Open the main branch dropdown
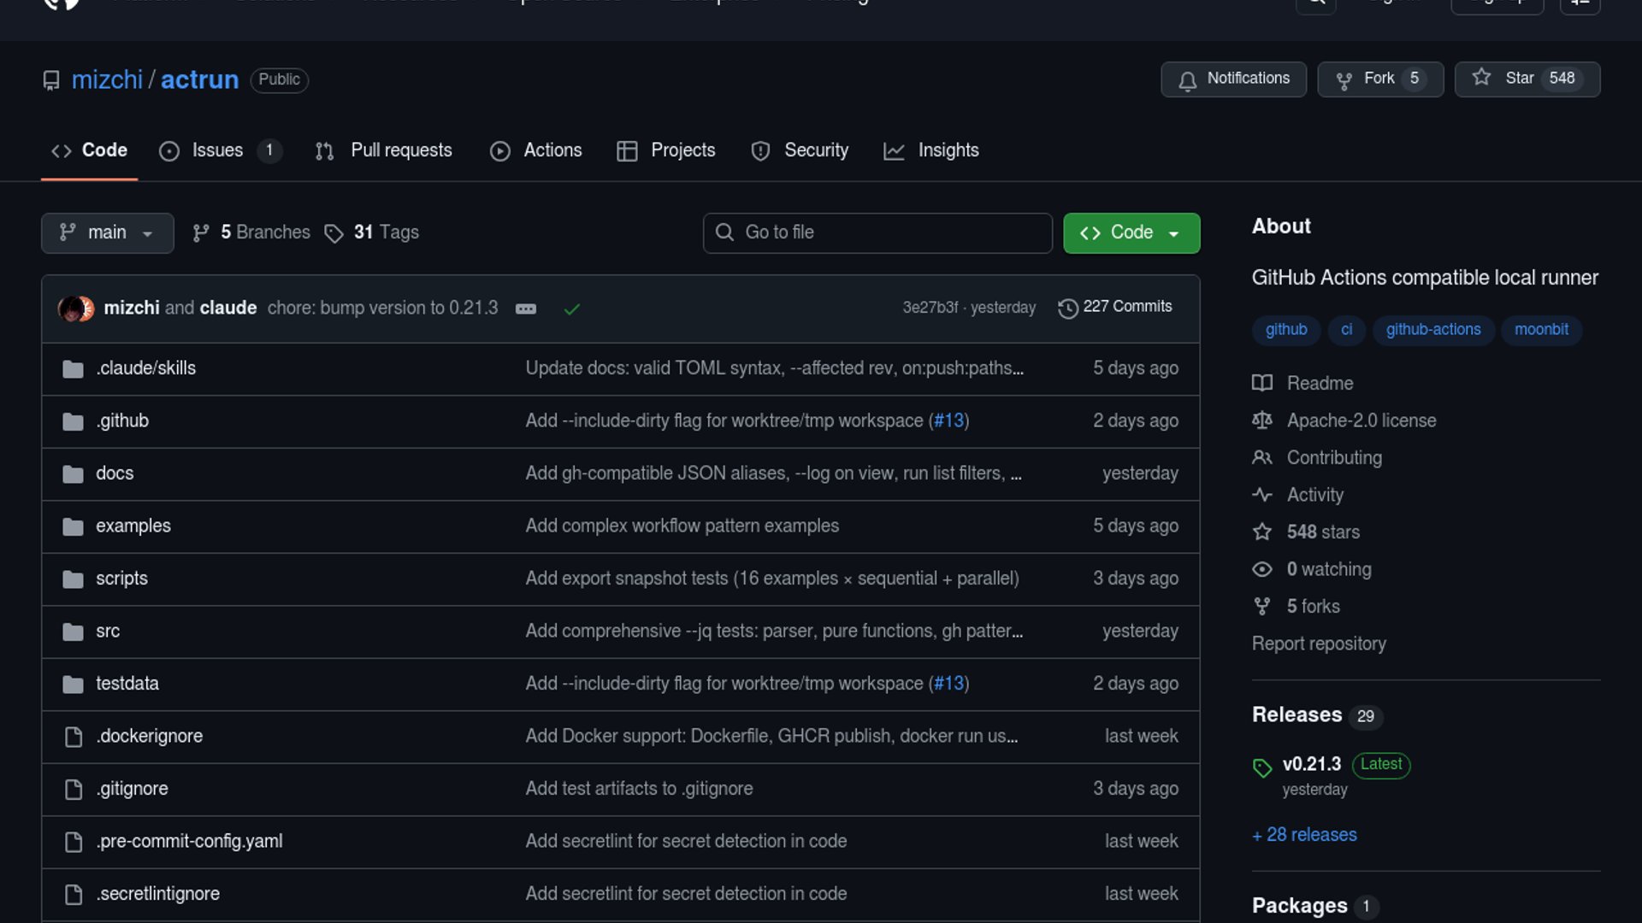 click(107, 232)
